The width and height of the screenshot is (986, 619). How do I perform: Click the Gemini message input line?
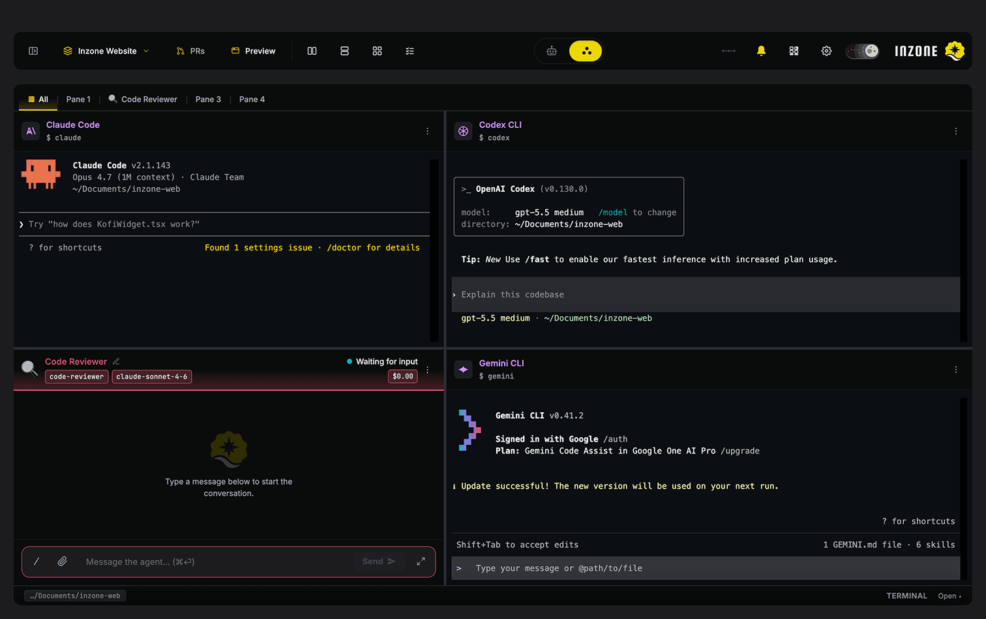click(706, 568)
